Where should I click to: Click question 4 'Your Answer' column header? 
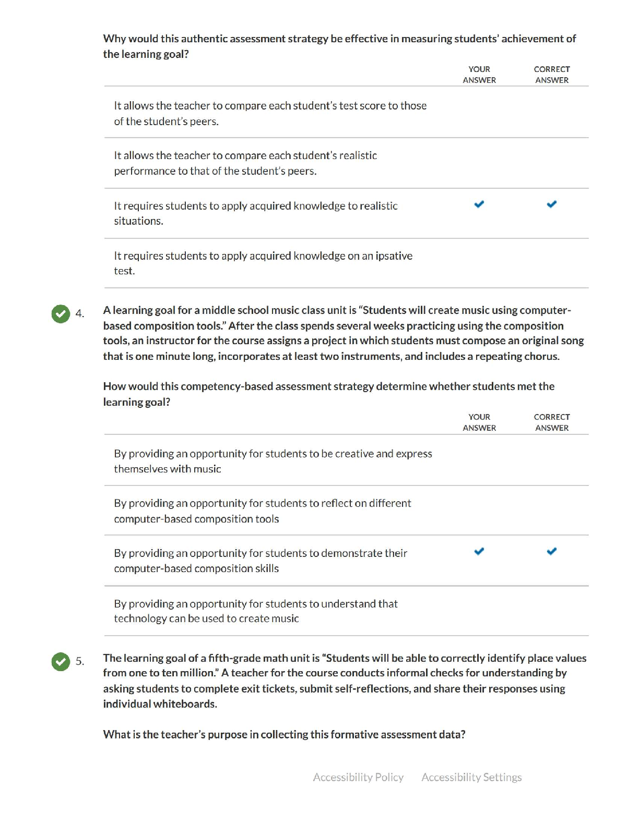click(479, 422)
